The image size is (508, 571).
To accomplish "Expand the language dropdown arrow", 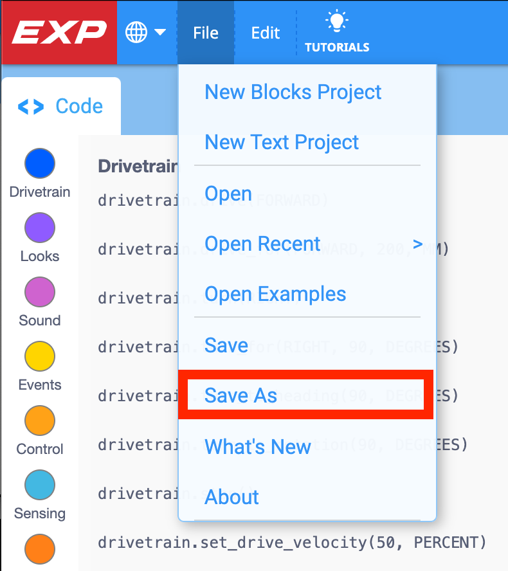I will pos(160,32).
